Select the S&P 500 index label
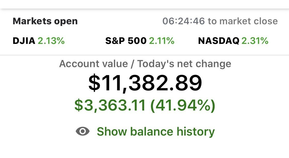289x158 pixels. coord(126,41)
